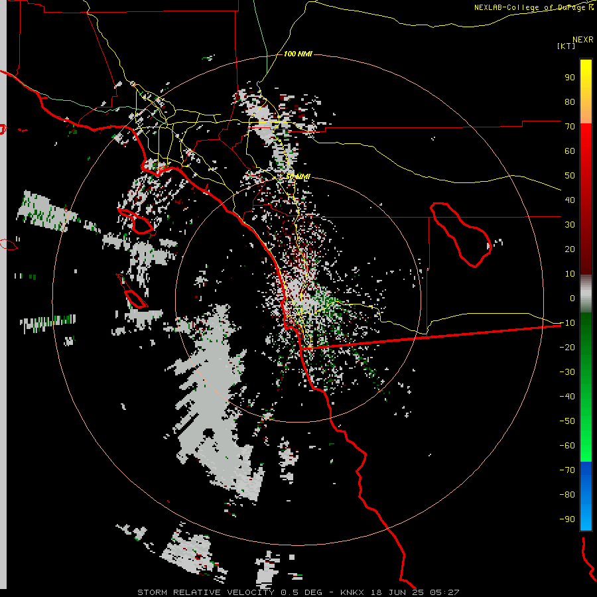Click the -70 tick on velocity scale

(567, 470)
